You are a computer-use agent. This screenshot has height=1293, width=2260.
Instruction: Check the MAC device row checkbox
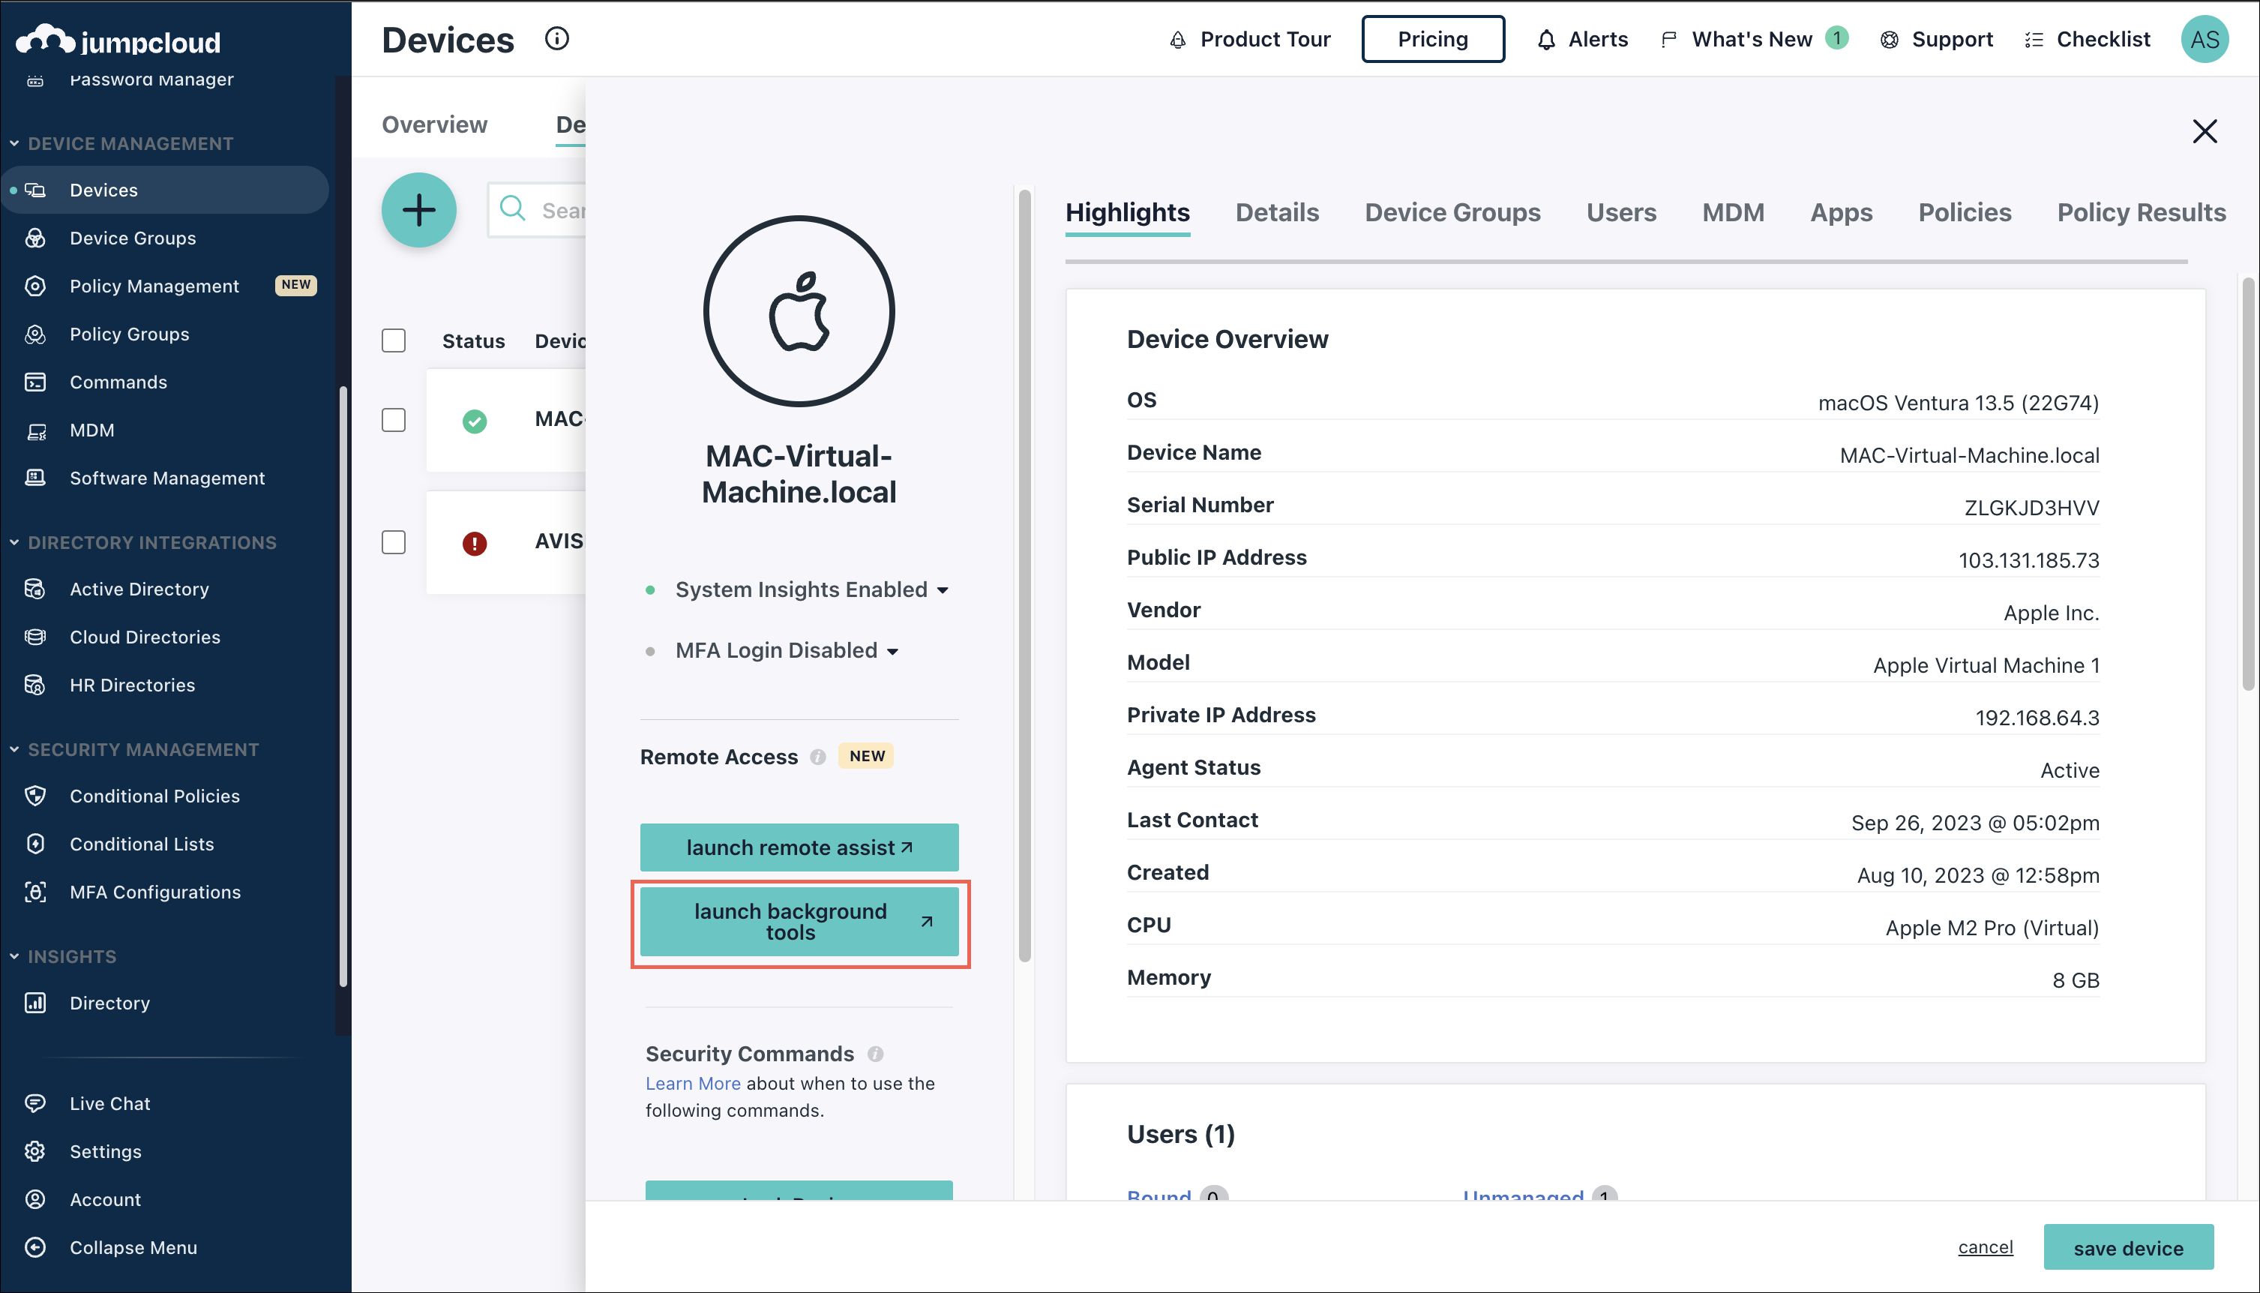[393, 420]
